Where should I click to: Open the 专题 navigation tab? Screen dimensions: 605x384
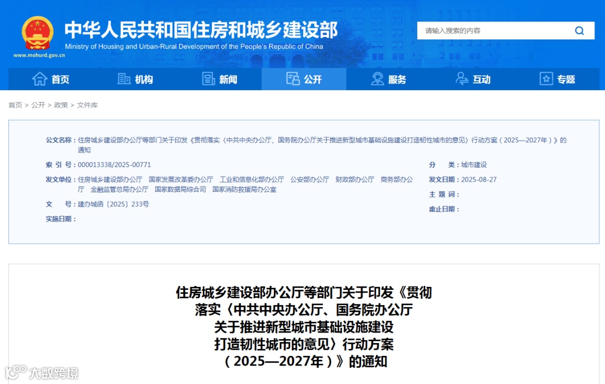tap(557, 79)
